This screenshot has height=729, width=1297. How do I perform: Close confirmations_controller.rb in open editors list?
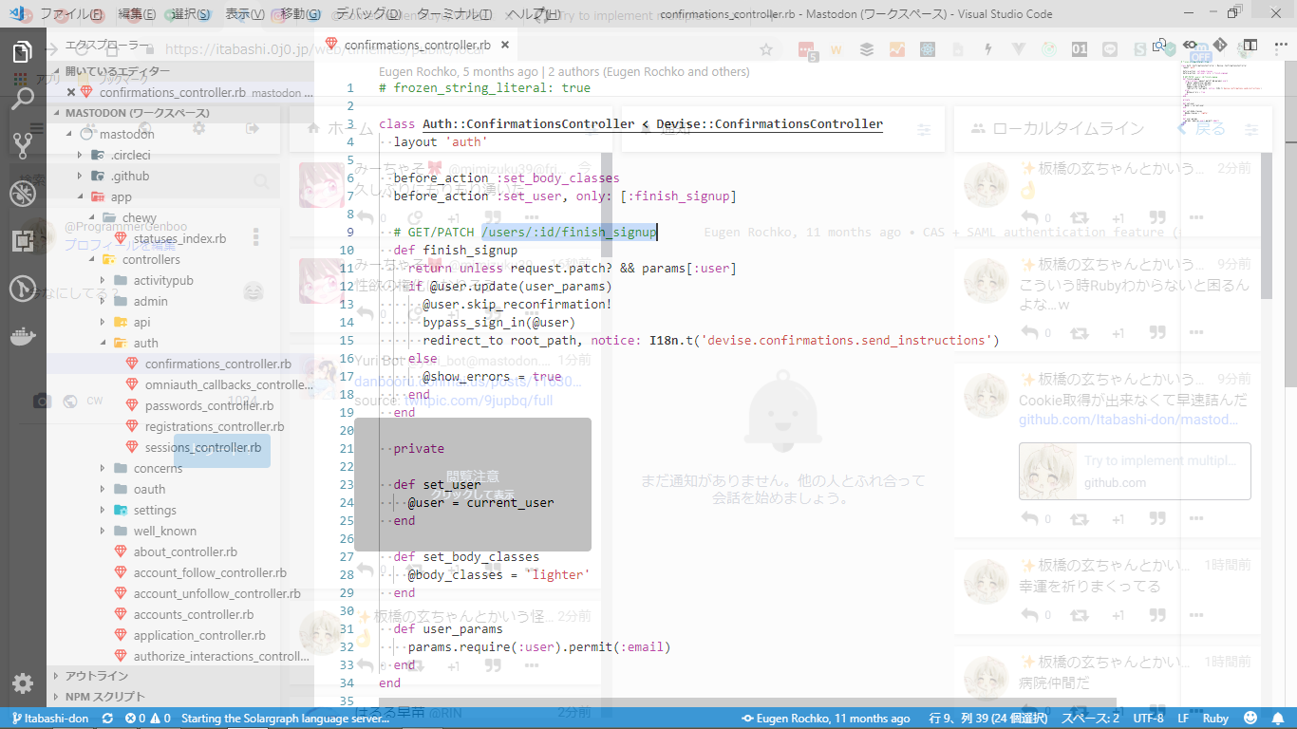tap(71, 92)
